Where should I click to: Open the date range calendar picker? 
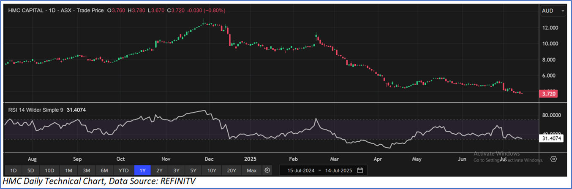click(x=360, y=170)
